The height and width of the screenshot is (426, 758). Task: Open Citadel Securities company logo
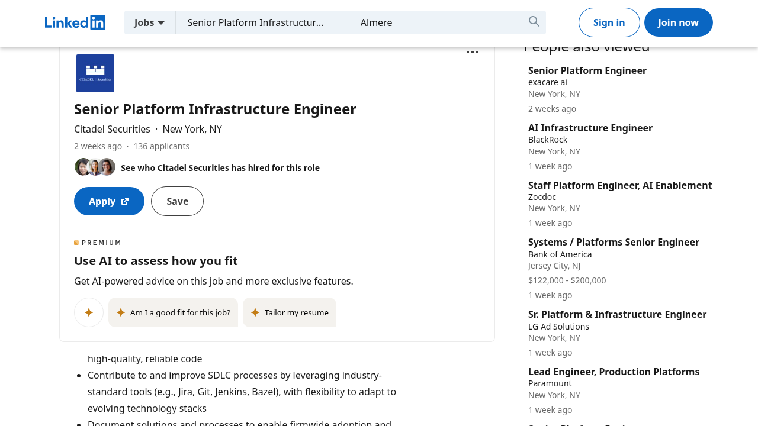pyautogui.click(x=95, y=73)
